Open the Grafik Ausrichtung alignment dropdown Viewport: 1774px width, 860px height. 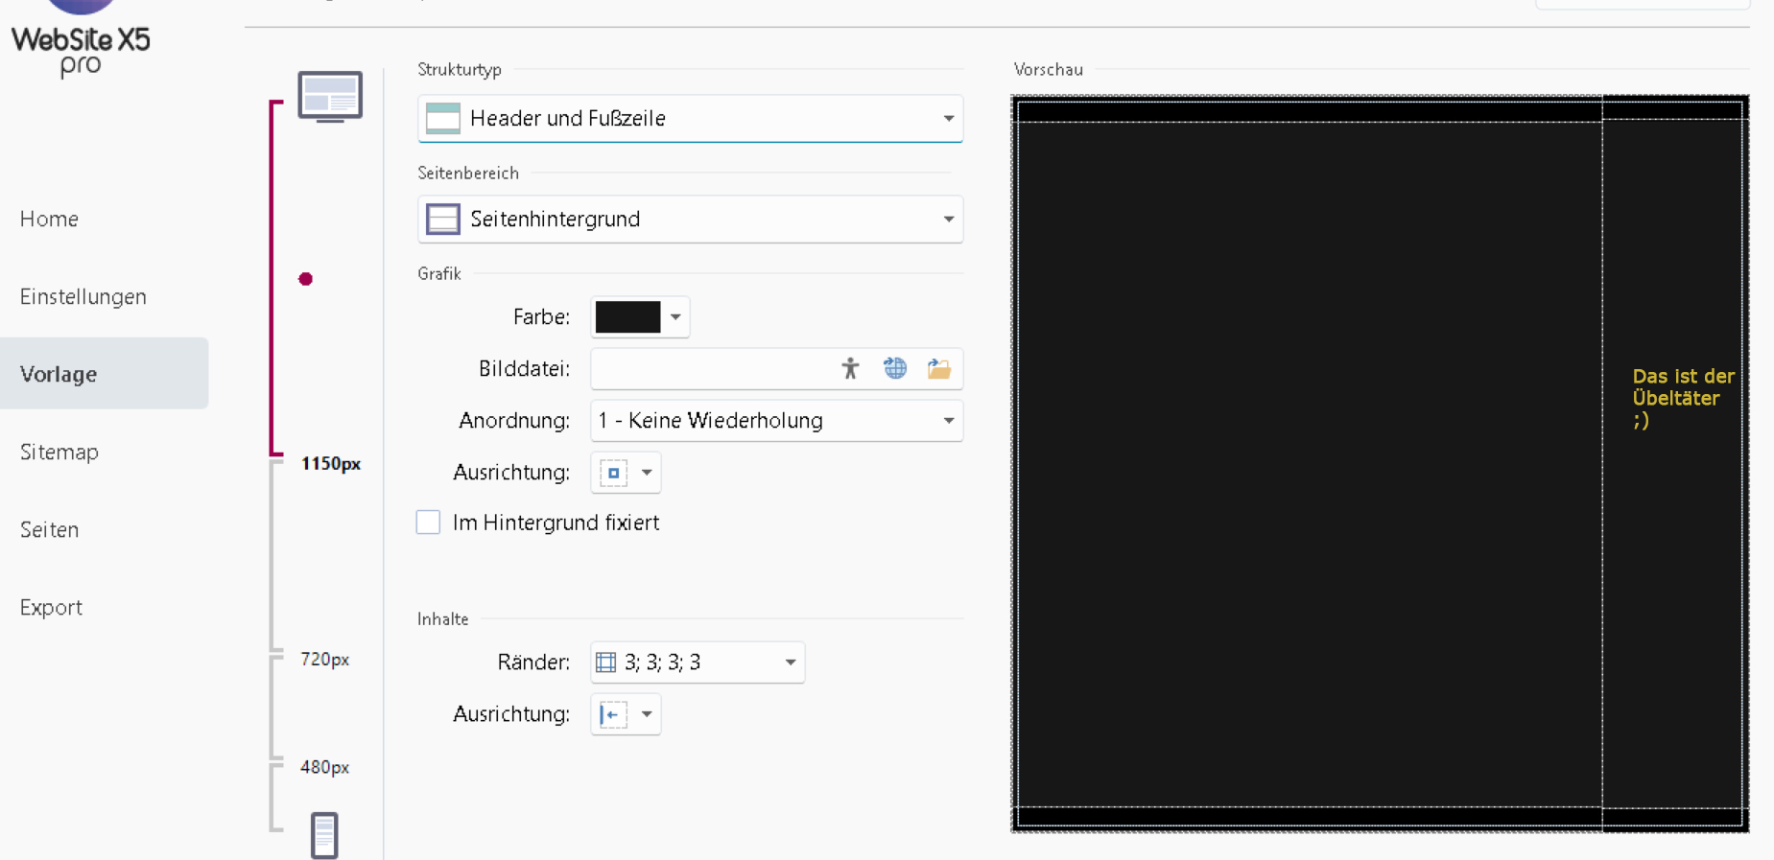(x=647, y=473)
